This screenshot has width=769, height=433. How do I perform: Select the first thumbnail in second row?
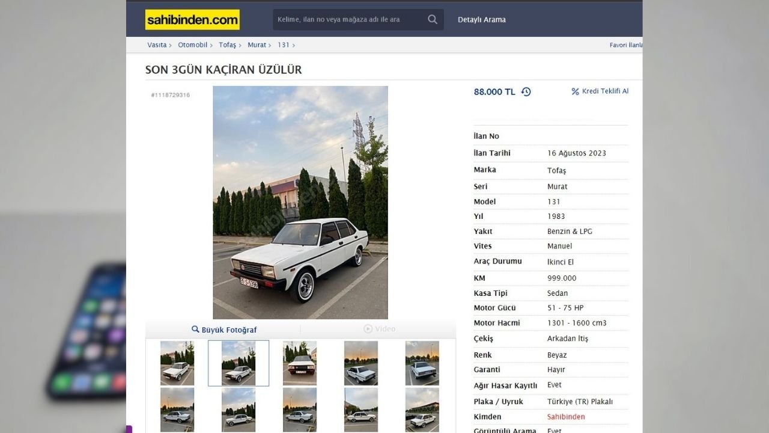point(177,410)
